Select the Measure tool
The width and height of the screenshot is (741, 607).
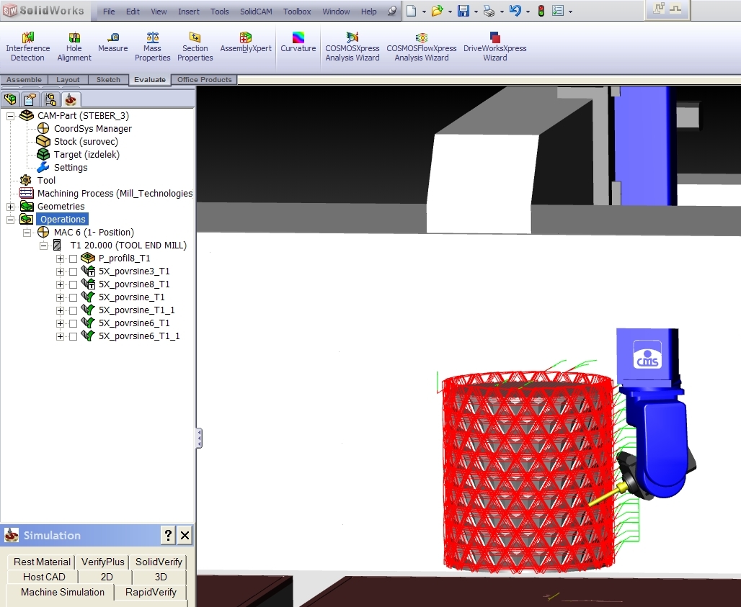113,42
